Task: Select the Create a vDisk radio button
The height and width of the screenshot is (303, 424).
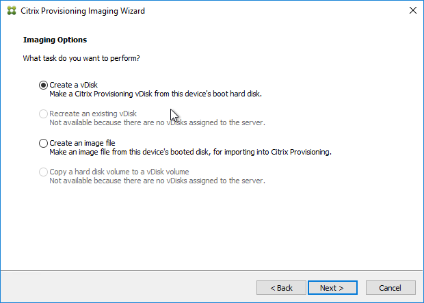Action: point(43,85)
